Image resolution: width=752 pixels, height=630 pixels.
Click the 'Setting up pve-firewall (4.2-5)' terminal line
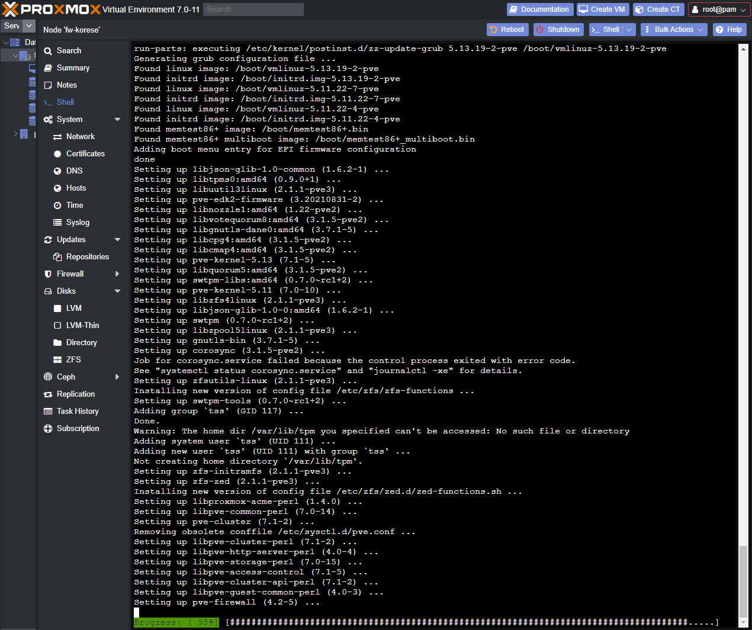[227, 602]
